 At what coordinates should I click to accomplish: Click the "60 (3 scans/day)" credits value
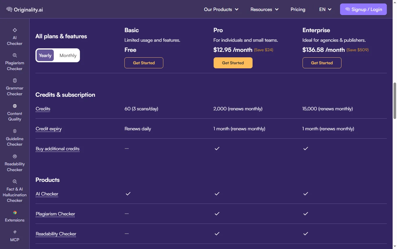141,109
